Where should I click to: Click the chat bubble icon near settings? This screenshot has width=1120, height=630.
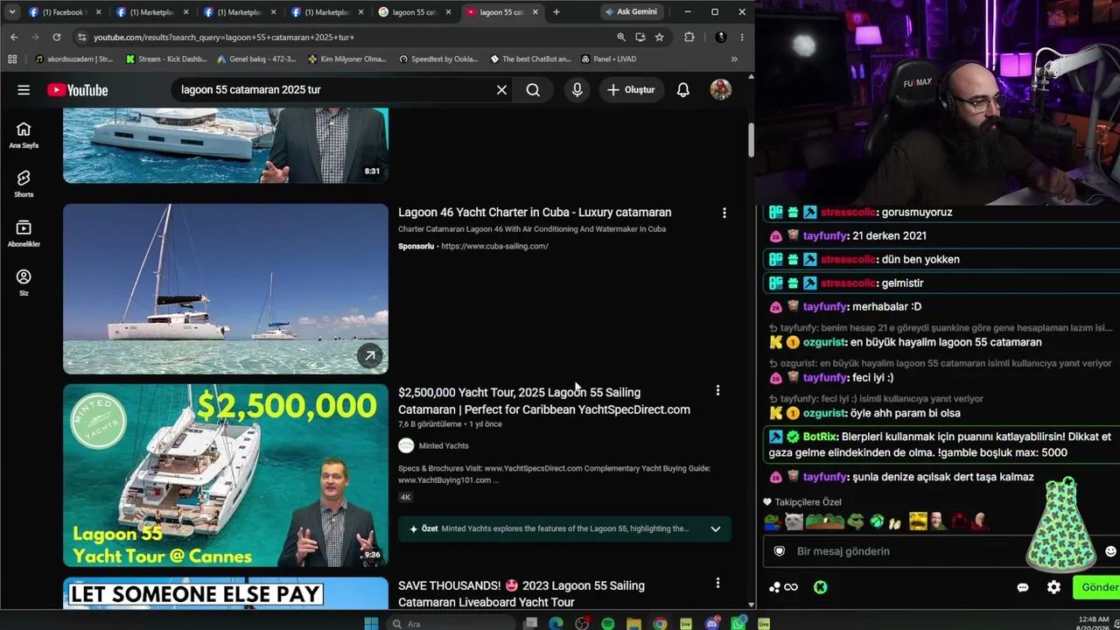point(1023,587)
